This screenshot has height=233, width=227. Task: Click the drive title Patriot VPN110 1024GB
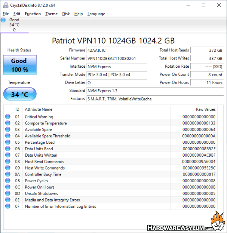(x=113, y=41)
